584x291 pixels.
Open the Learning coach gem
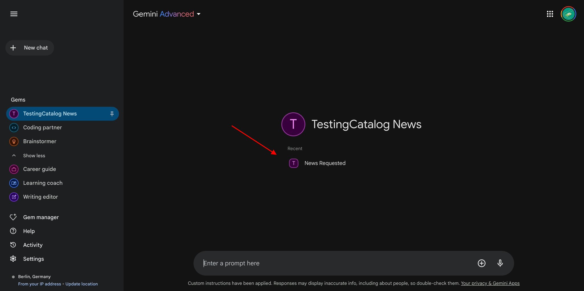click(62, 183)
